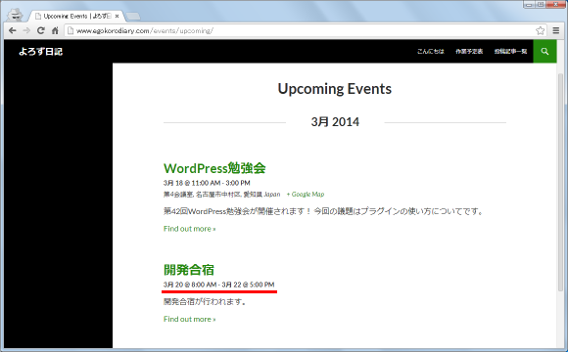Image resolution: width=568 pixels, height=352 pixels.
Task: Open the WordPress勉強会 event title
Action: pyautogui.click(x=214, y=168)
